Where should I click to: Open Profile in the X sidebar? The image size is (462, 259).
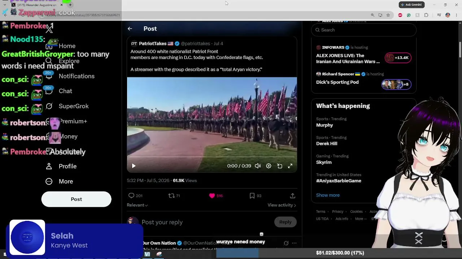point(61,166)
